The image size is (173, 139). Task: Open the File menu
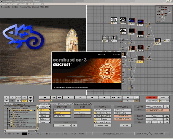[x=2, y=4]
